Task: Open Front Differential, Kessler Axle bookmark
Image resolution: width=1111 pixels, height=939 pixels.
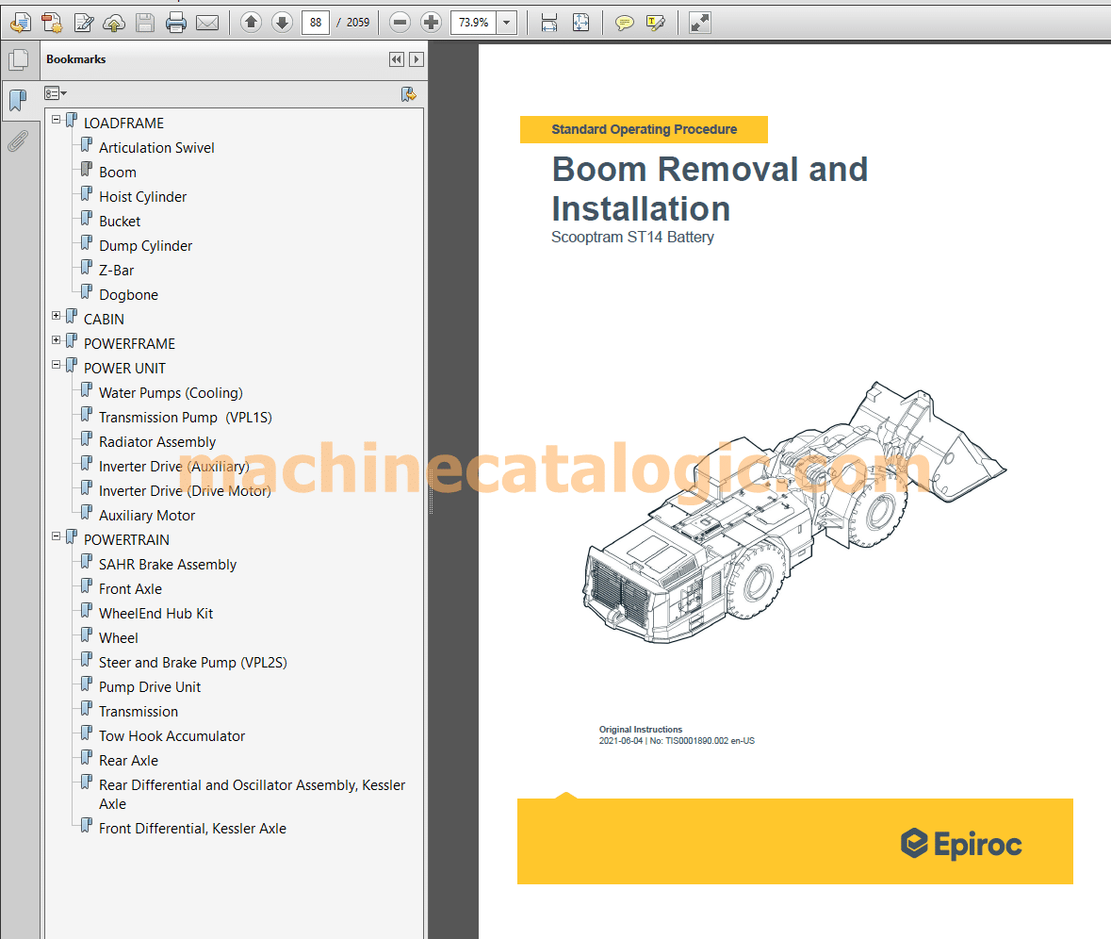Action: (x=192, y=829)
